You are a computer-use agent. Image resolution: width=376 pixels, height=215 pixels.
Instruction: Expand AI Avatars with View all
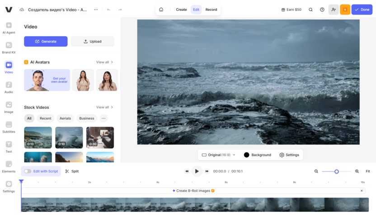pos(104,62)
